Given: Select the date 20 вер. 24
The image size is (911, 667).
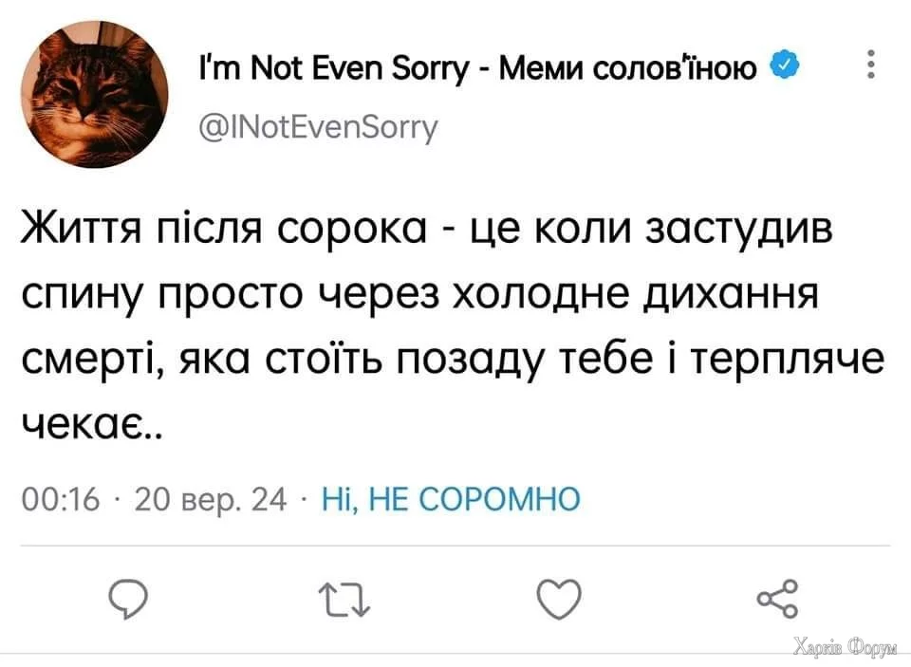Looking at the screenshot, I should coord(210,498).
